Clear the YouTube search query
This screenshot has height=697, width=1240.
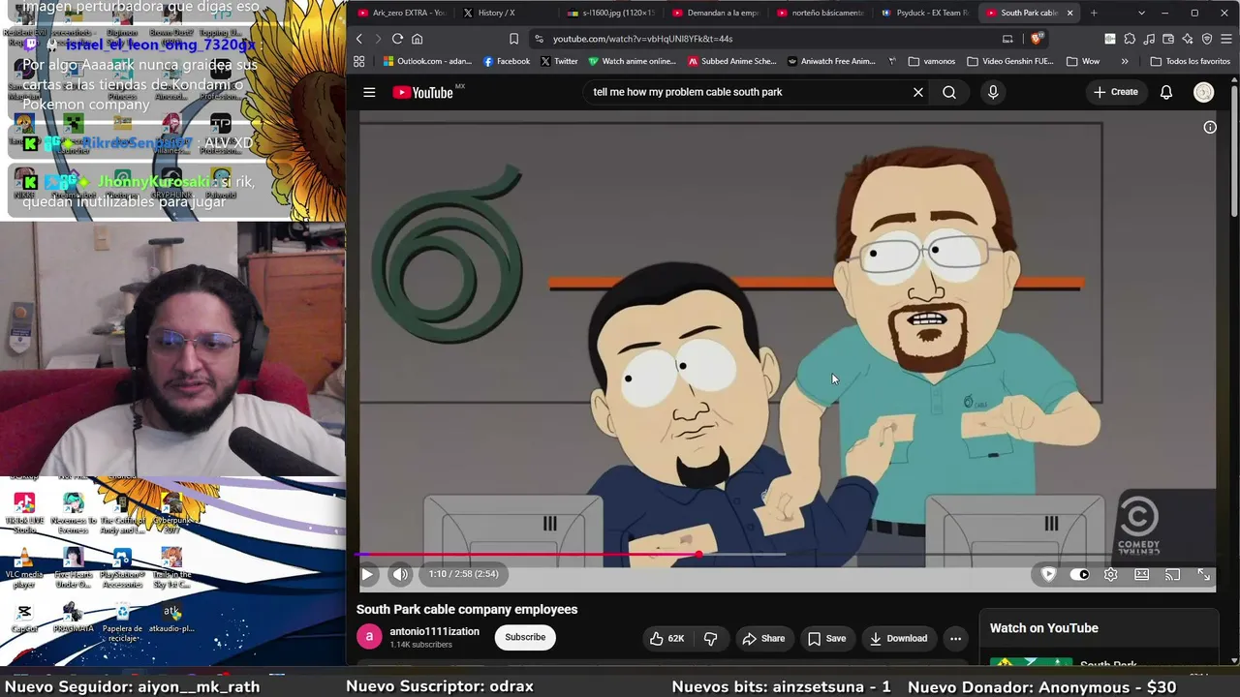point(918,92)
